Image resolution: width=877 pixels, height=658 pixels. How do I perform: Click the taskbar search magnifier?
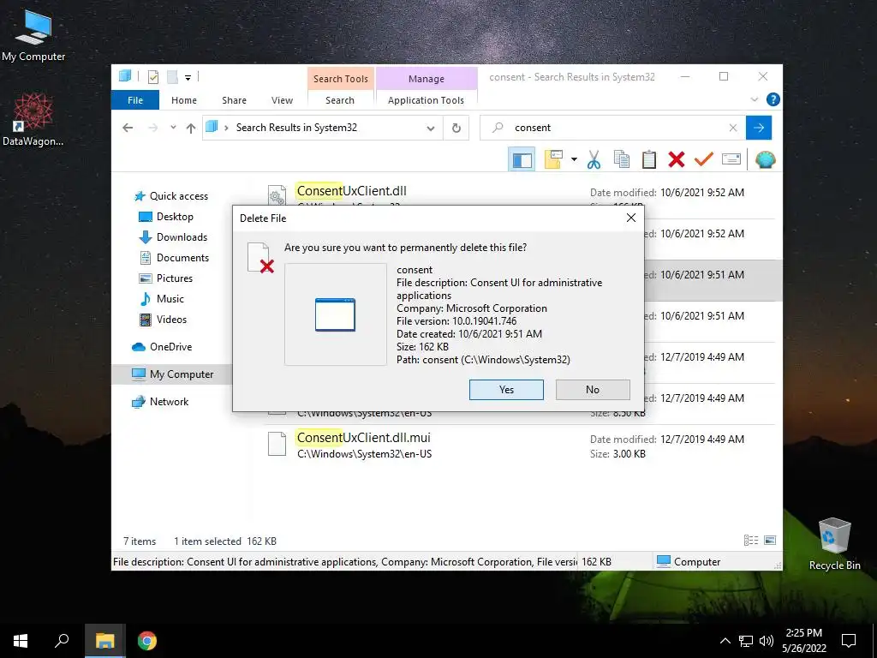[62, 641]
